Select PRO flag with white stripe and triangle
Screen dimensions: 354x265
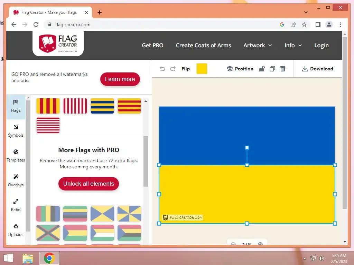(102, 233)
